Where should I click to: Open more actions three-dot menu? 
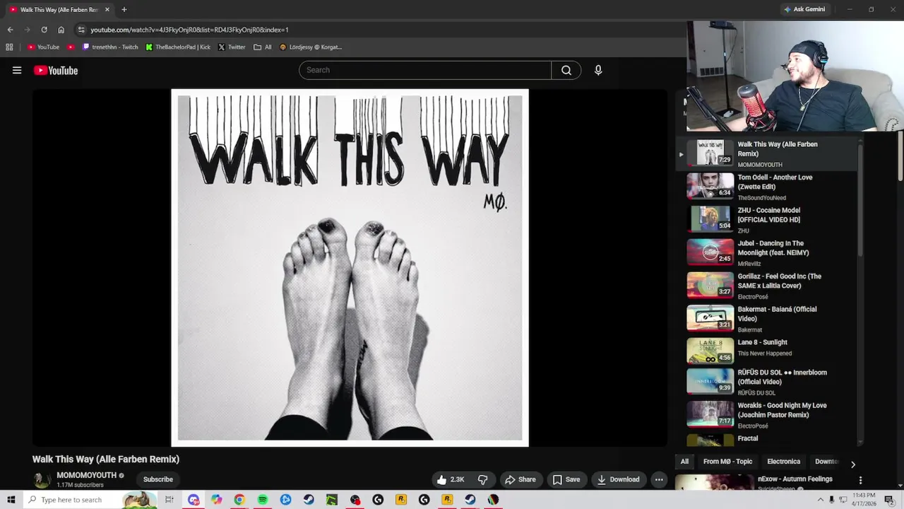[659, 479]
